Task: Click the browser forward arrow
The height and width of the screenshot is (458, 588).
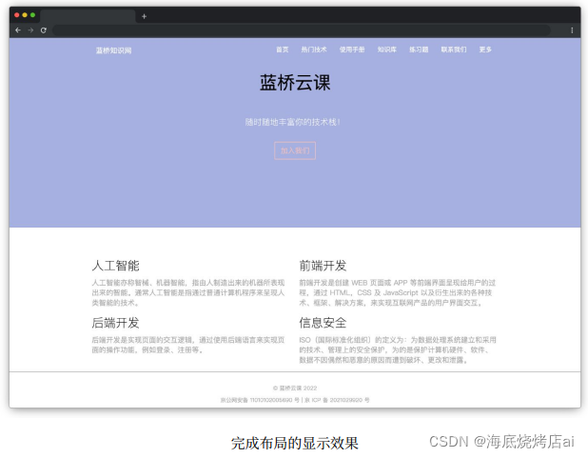Action: click(x=30, y=30)
